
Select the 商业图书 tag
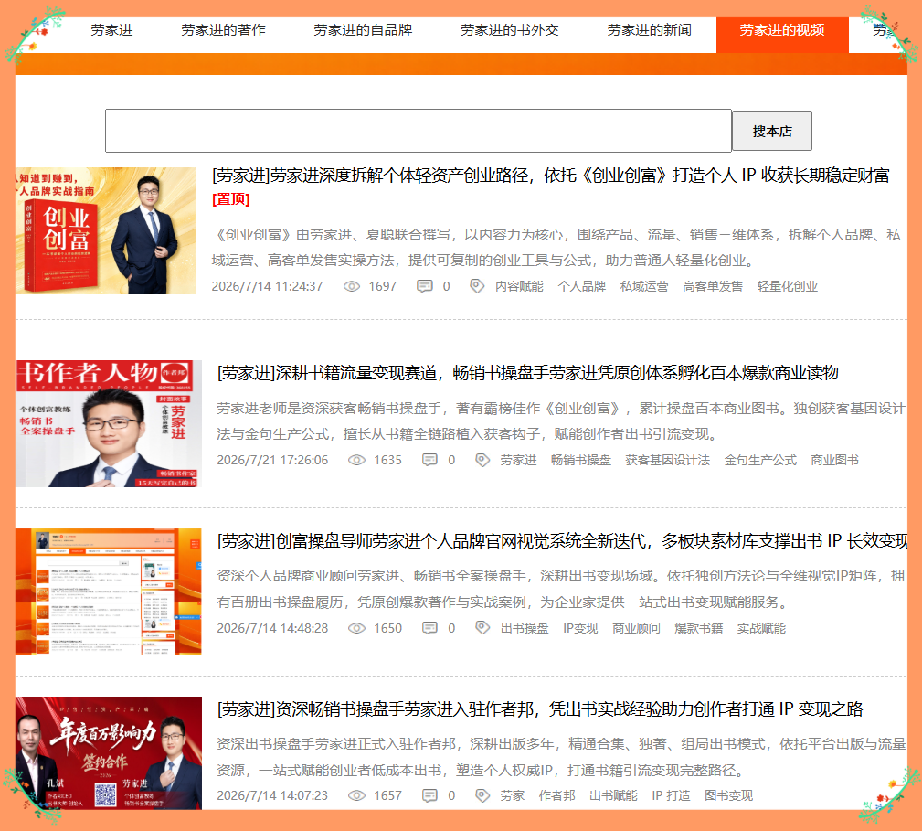tap(834, 460)
